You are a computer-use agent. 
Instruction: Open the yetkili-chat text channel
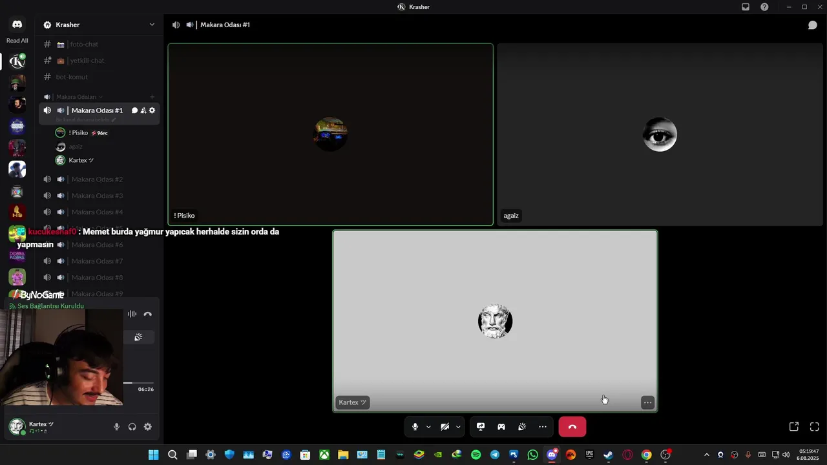pos(99,61)
